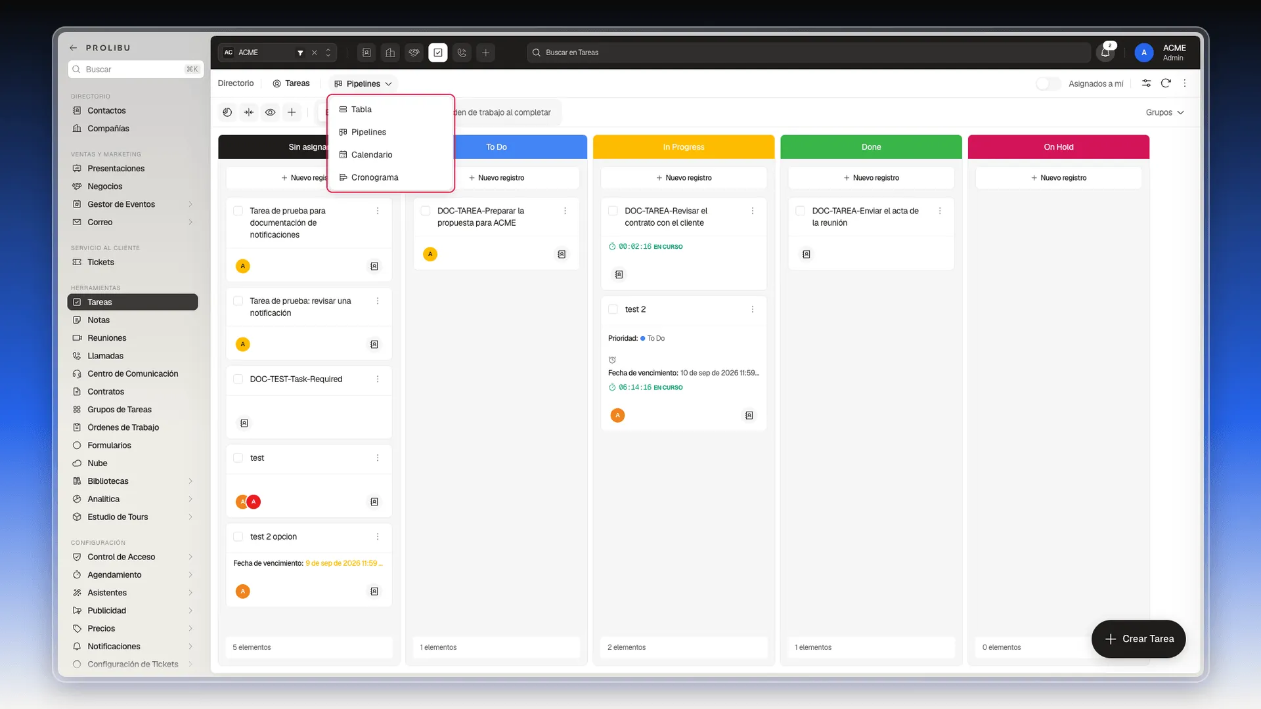Click 'Nuevo registro' in the Done column
Viewport: 1261px width, 709px height.
[x=871, y=178]
